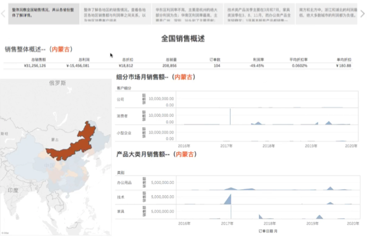Screen dimensions: 368x242
Task: Click the 俄罗斯 label on the map
Action: (x=57, y=83)
